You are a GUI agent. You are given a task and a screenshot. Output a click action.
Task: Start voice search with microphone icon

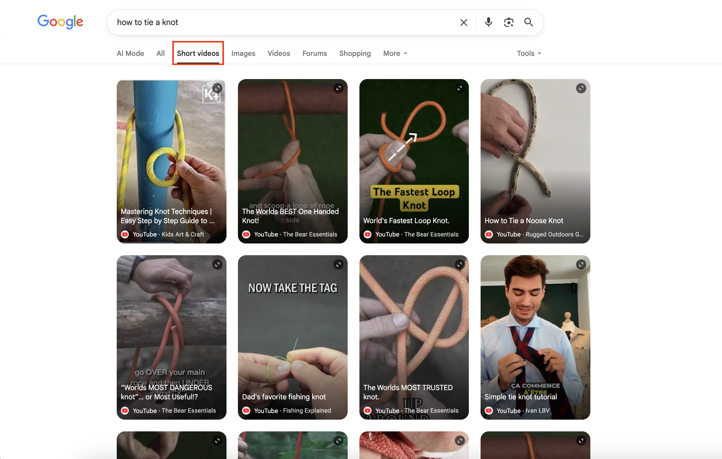[488, 22]
